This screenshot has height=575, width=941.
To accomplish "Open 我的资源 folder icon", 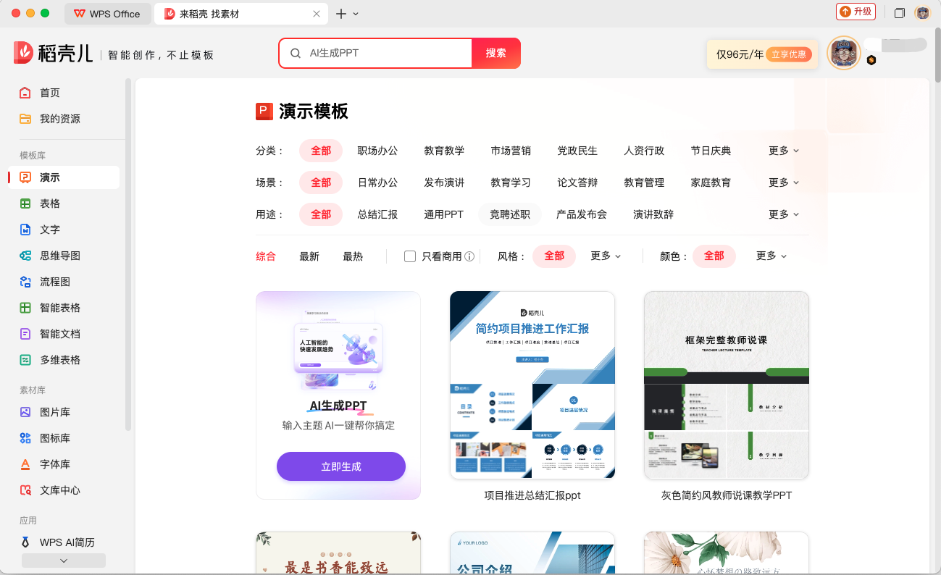I will [x=25, y=119].
